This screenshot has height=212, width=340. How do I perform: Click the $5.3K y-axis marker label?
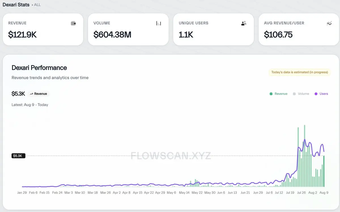coord(18,156)
